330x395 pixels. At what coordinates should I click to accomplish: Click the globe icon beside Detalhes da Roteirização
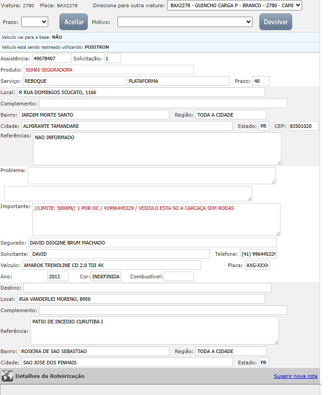[7, 376]
